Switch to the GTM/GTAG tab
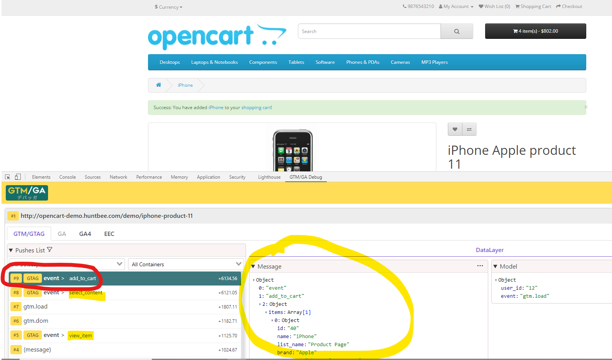612x360 pixels. tap(29, 234)
